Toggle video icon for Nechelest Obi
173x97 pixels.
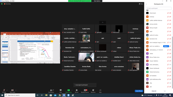pyautogui.click(x=170, y=39)
